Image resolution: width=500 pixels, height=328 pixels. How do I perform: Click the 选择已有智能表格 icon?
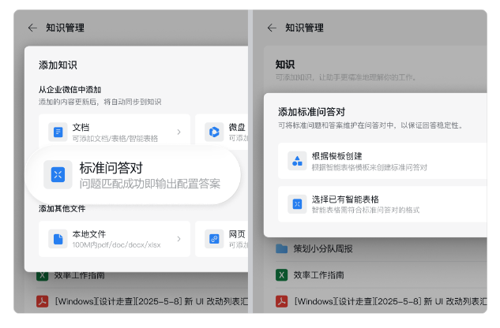coord(297,204)
